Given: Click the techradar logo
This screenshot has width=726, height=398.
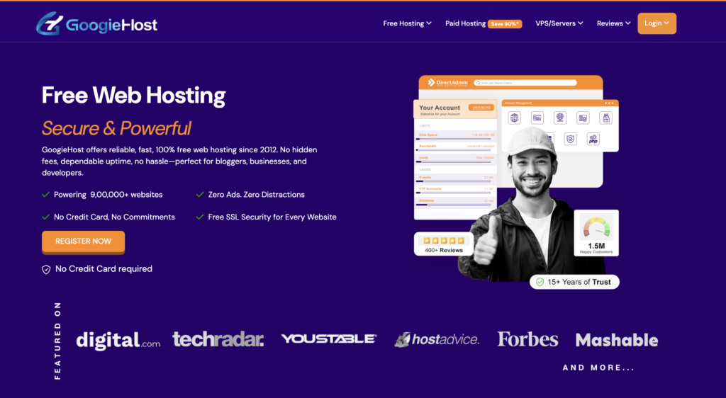Looking at the screenshot, I should 218,339.
